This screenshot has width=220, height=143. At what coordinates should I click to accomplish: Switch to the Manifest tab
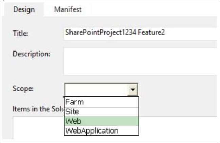(68, 9)
